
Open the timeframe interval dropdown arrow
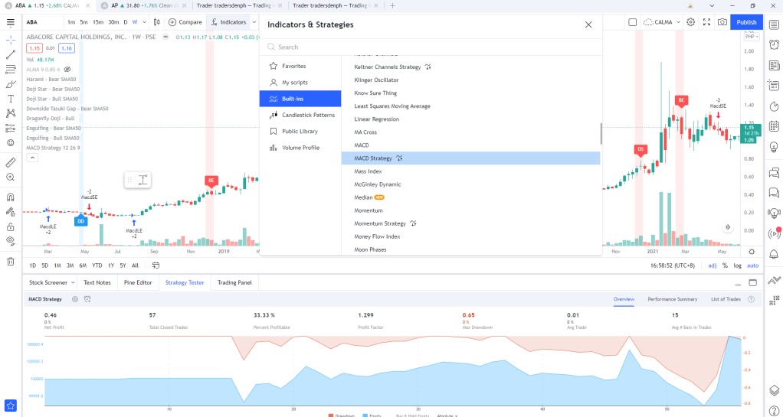pyautogui.click(x=145, y=22)
